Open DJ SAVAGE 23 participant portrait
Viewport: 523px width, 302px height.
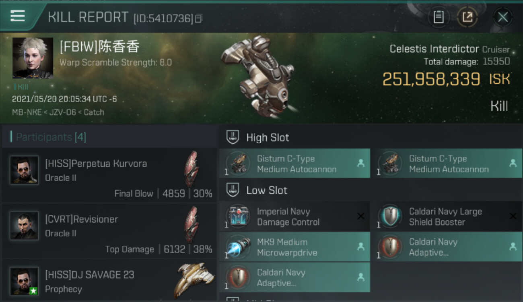pyautogui.click(x=24, y=281)
